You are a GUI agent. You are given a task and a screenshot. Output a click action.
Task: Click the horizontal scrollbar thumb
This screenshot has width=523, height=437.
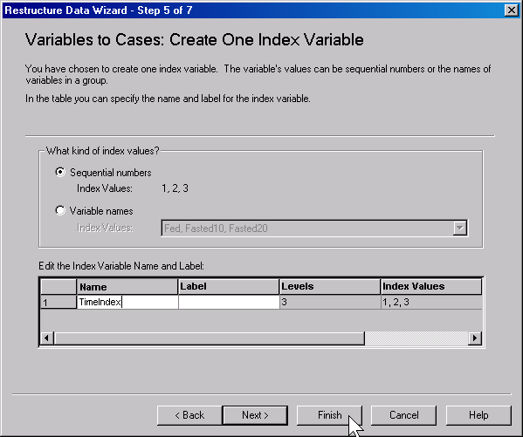(210, 338)
